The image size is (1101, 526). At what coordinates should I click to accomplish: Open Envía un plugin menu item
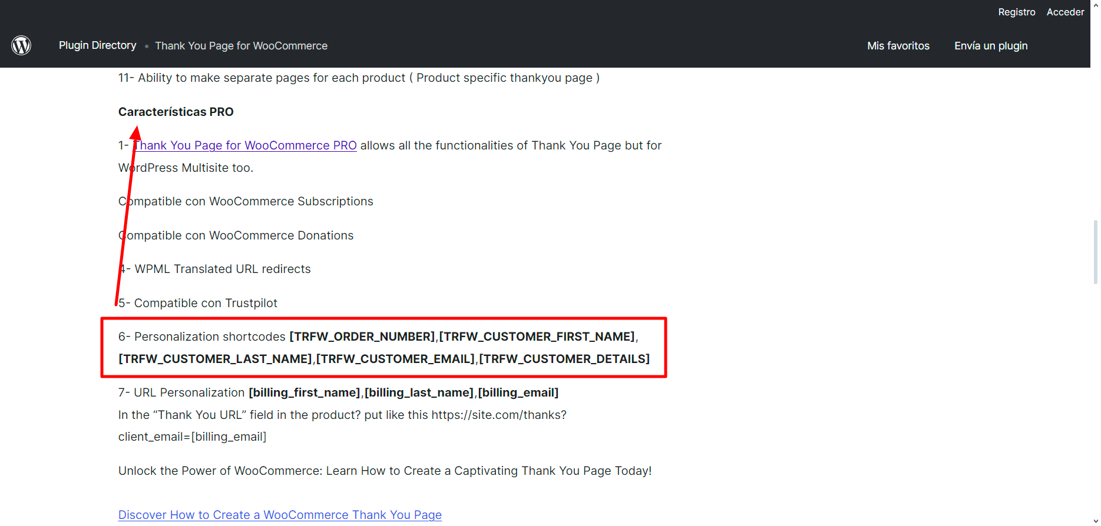click(x=991, y=46)
